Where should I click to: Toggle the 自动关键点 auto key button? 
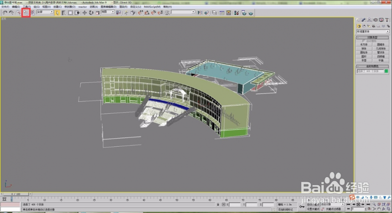click(313, 204)
